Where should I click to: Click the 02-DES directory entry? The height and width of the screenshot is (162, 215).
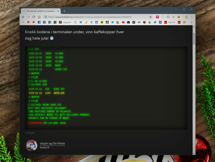click(x=59, y=57)
